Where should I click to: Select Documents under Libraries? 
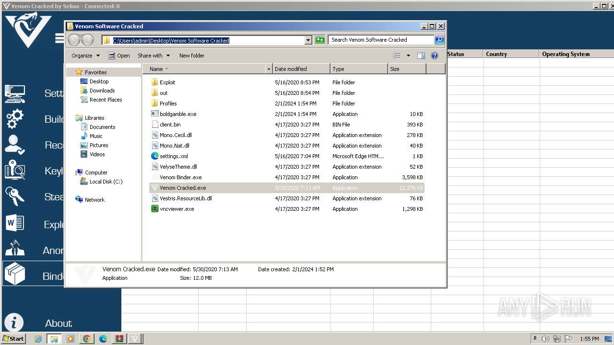pos(102,127)
